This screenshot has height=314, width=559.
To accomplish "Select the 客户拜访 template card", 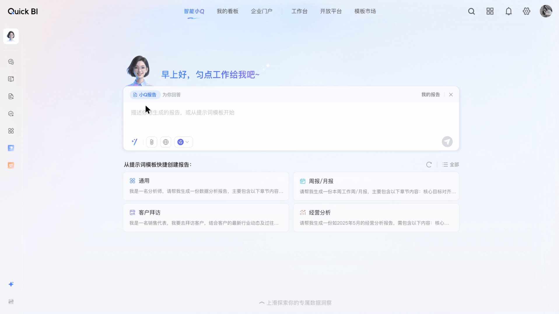I will click(206, 217).
